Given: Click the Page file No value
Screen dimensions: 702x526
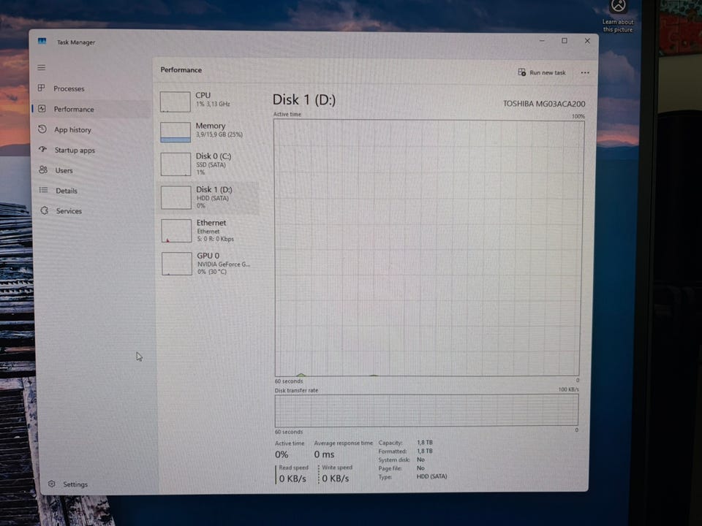Looking at the screenshot, I should coord(421,468).
